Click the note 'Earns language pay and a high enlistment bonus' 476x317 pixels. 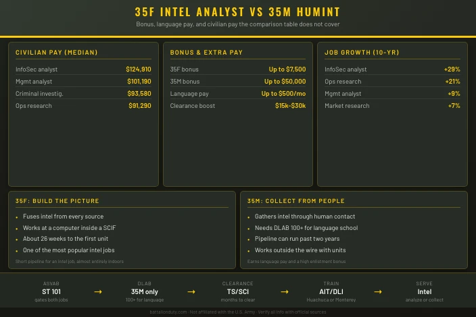click(296, 261)
